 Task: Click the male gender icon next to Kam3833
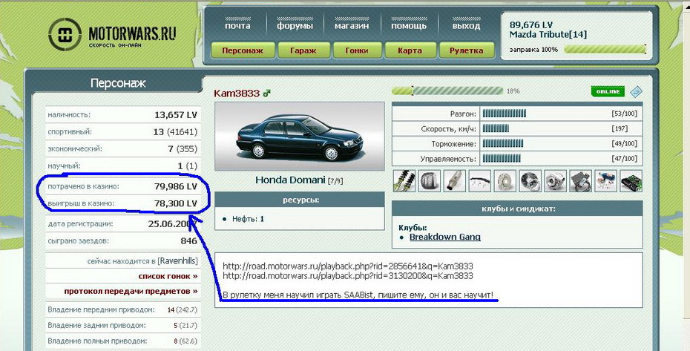[266, 93]
